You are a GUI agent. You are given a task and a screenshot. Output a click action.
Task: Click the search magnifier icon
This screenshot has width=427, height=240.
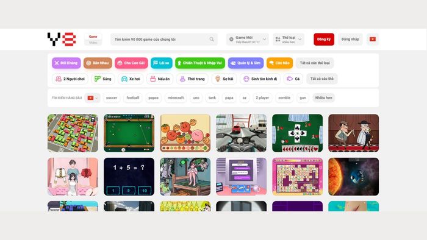coord(212,39)
